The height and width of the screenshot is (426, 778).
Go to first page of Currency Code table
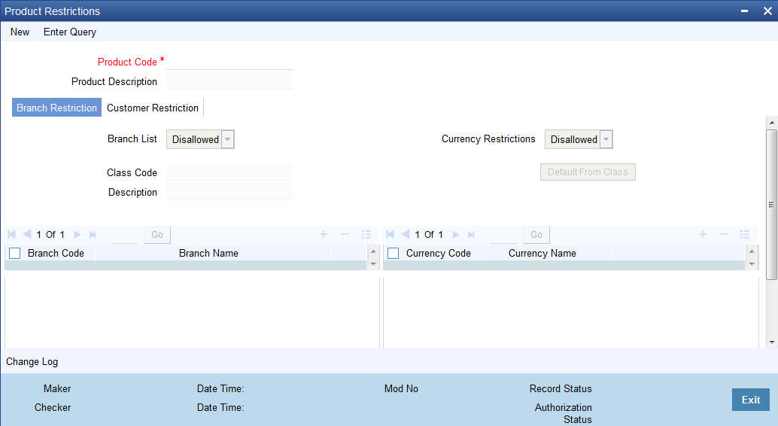tap(390, 234)
